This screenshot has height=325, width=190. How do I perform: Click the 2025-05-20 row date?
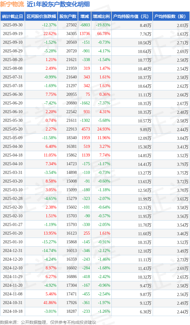coord(13,129)
